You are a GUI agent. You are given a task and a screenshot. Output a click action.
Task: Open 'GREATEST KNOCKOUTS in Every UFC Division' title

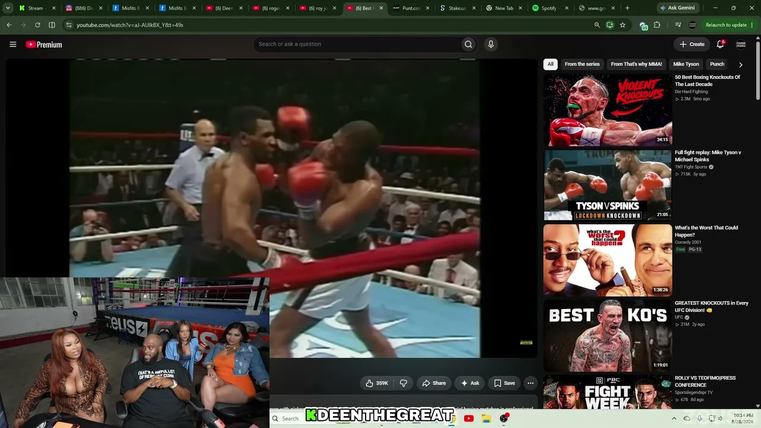(x=711, y=307)
